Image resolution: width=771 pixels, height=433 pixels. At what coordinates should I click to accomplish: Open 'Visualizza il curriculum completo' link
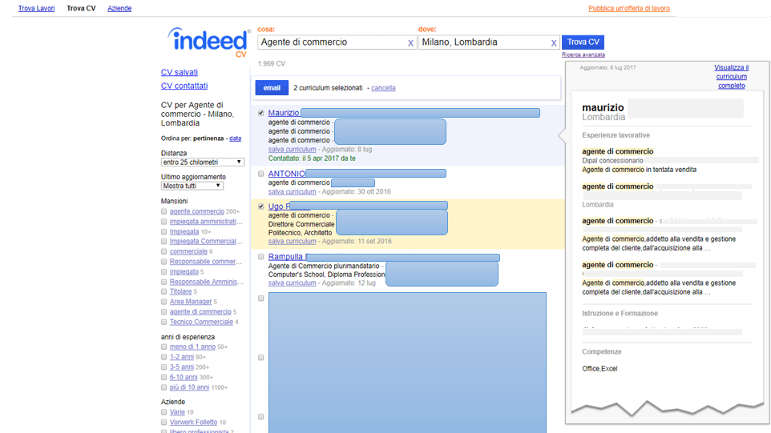[731, 77]
